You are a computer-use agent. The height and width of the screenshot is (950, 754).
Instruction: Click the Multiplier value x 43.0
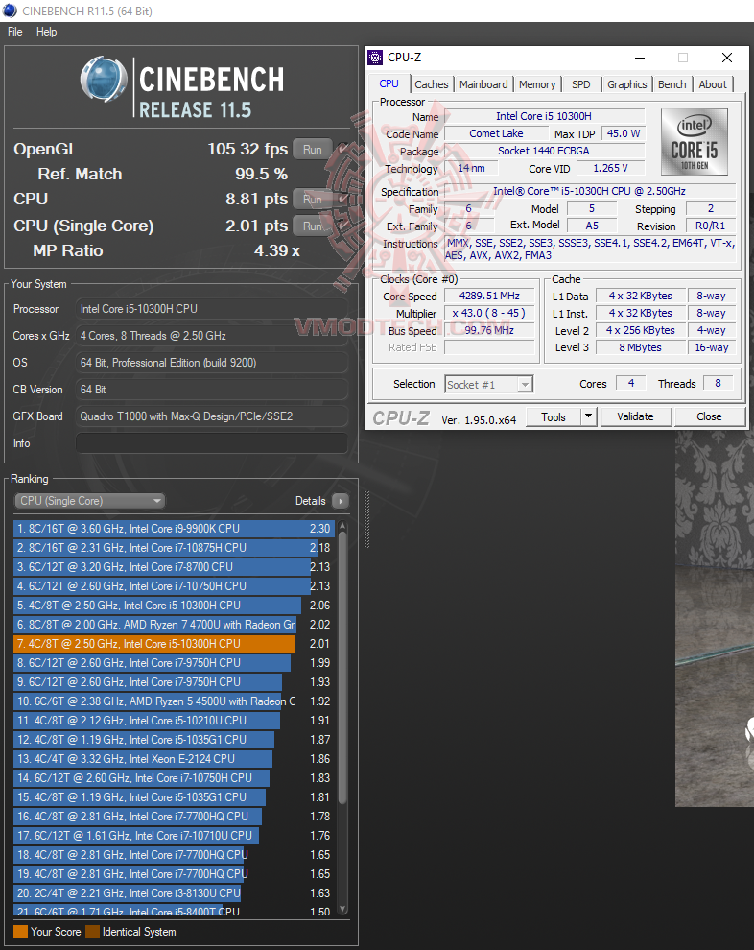489,313
